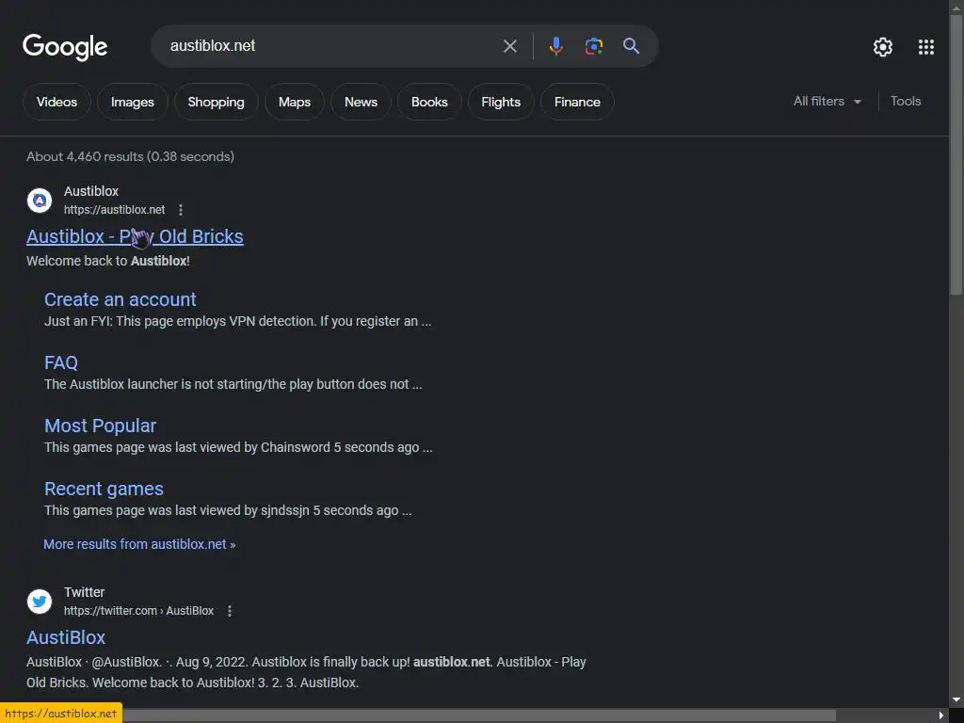Image resolution: width=964 pixels, height=723 pixels.
Task: Switch to the Finance filter tab
Action: click(577, 102)
